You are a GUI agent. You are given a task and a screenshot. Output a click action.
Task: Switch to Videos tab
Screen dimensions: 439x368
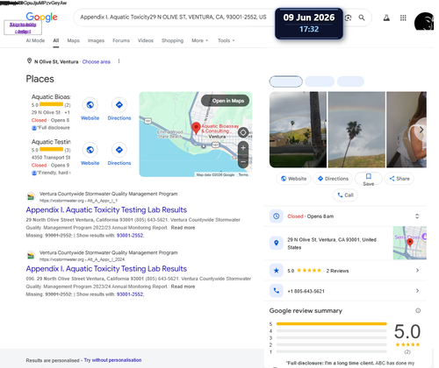click(146, 40)
